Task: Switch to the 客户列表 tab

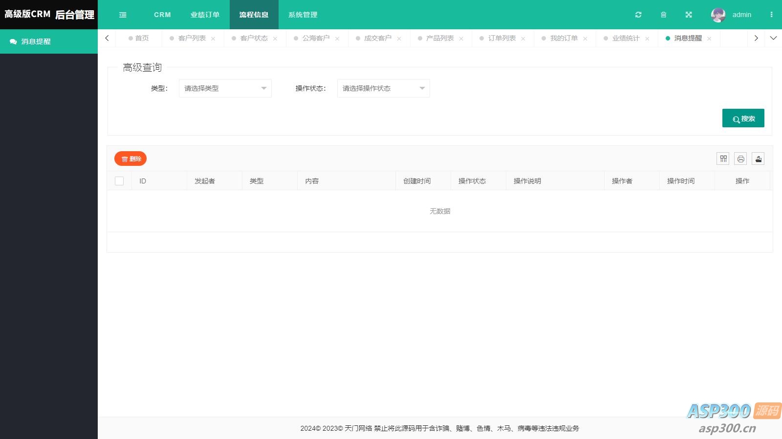Action: (192, 38)
